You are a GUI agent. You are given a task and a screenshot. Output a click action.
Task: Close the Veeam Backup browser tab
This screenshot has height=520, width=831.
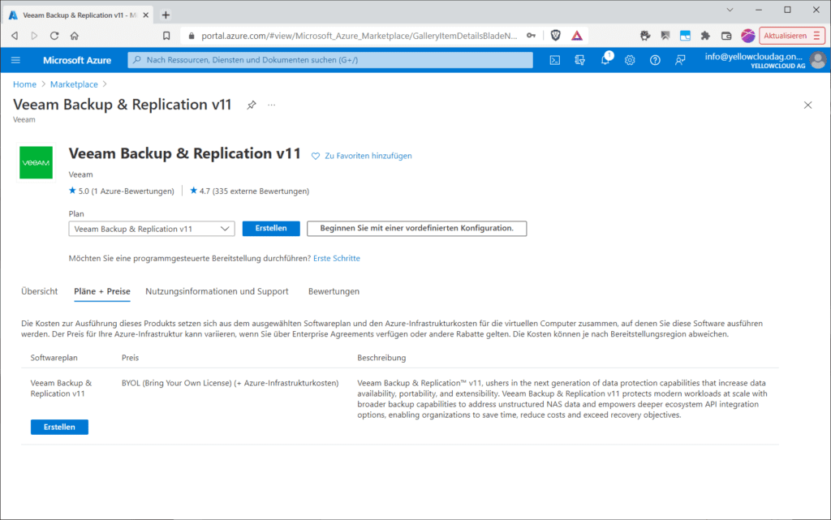[x=146, y=15]
